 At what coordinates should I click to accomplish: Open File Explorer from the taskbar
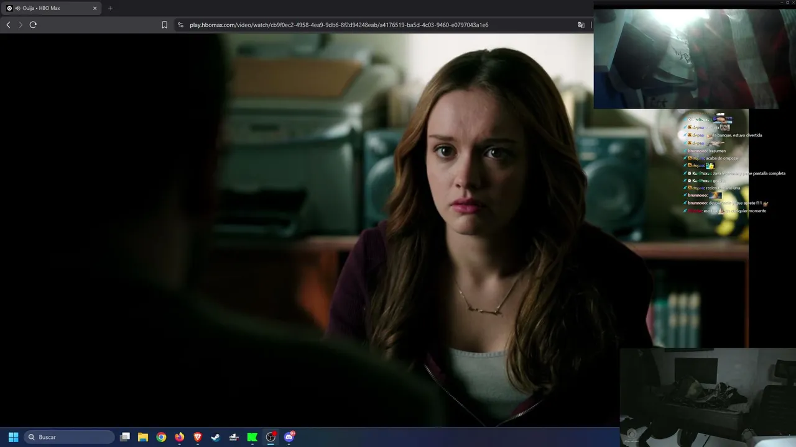(143, 437)
